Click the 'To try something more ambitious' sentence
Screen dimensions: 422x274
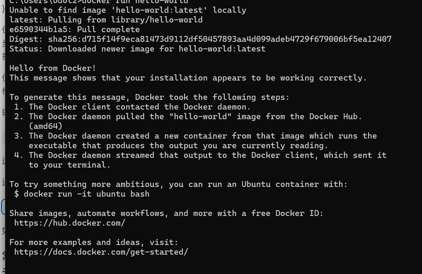click(178, 184)
